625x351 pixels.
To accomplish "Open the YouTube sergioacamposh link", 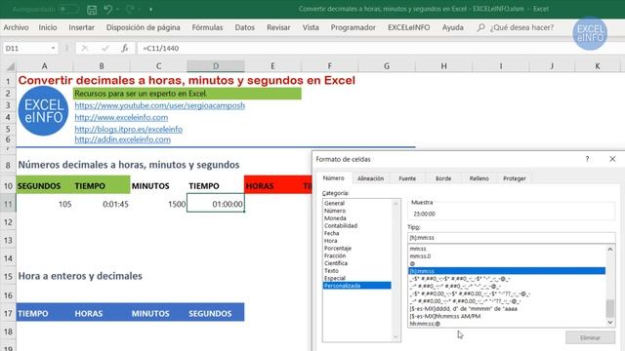I will click(160, 105).
